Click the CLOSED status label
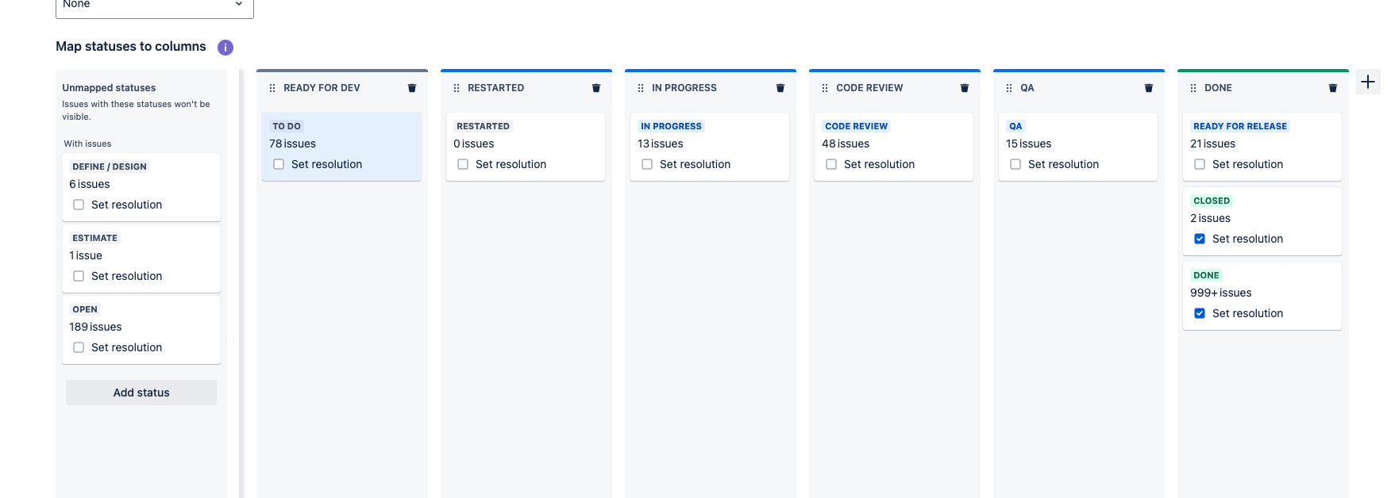1391x498 pixels. point(1212,201)
